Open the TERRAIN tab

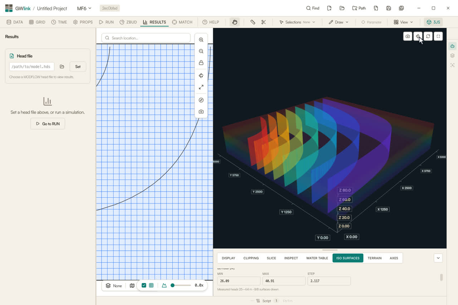(x=375, y=258)
